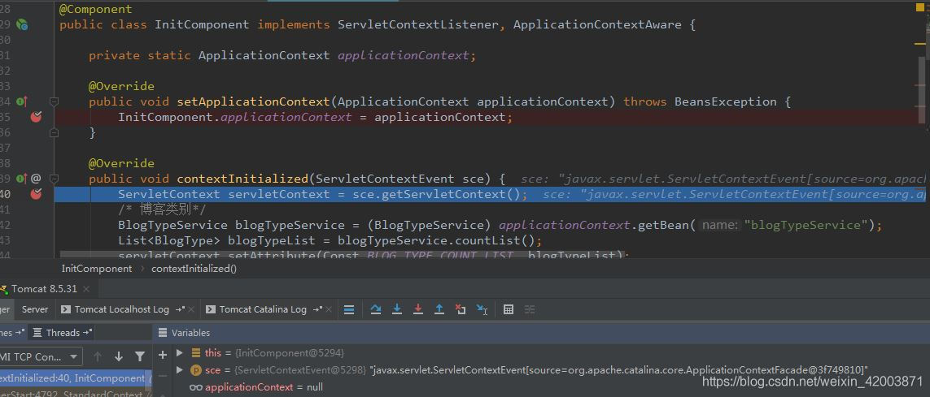Screen dimensions: 930x397
Task: Expand the 'this' variable node
Action: [180, 352]
